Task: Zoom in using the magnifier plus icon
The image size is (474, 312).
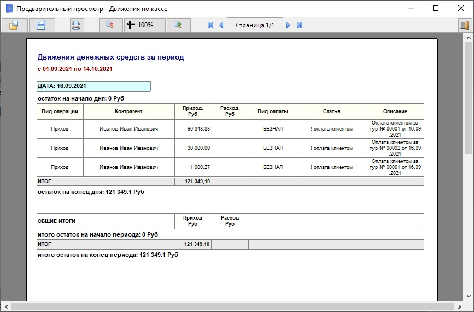Action: click(x=177, y=25)
